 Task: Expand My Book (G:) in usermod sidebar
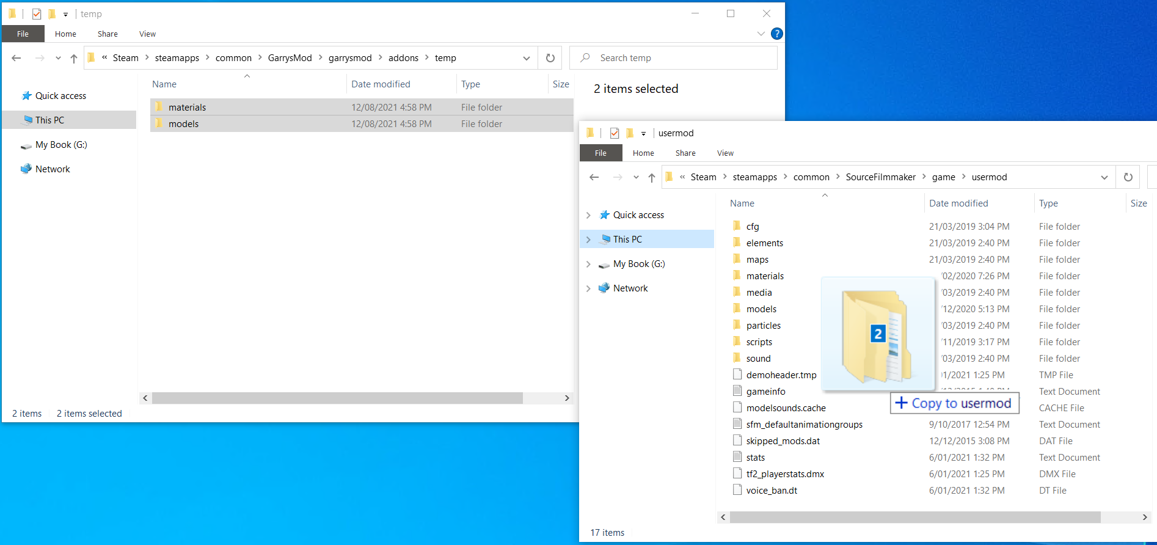pyautogui.click(x=588, y=264)
